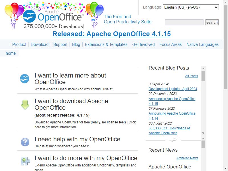Open Announcing Apache OpenOffice 4.1.15 post

coord(172,101)
